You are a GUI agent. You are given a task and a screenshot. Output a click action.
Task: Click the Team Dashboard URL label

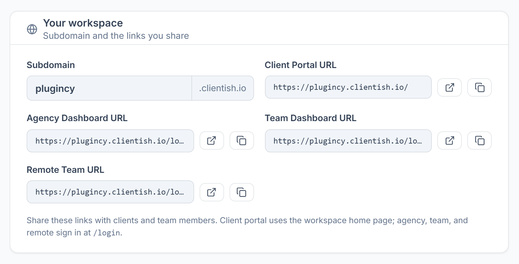(311, 118)
